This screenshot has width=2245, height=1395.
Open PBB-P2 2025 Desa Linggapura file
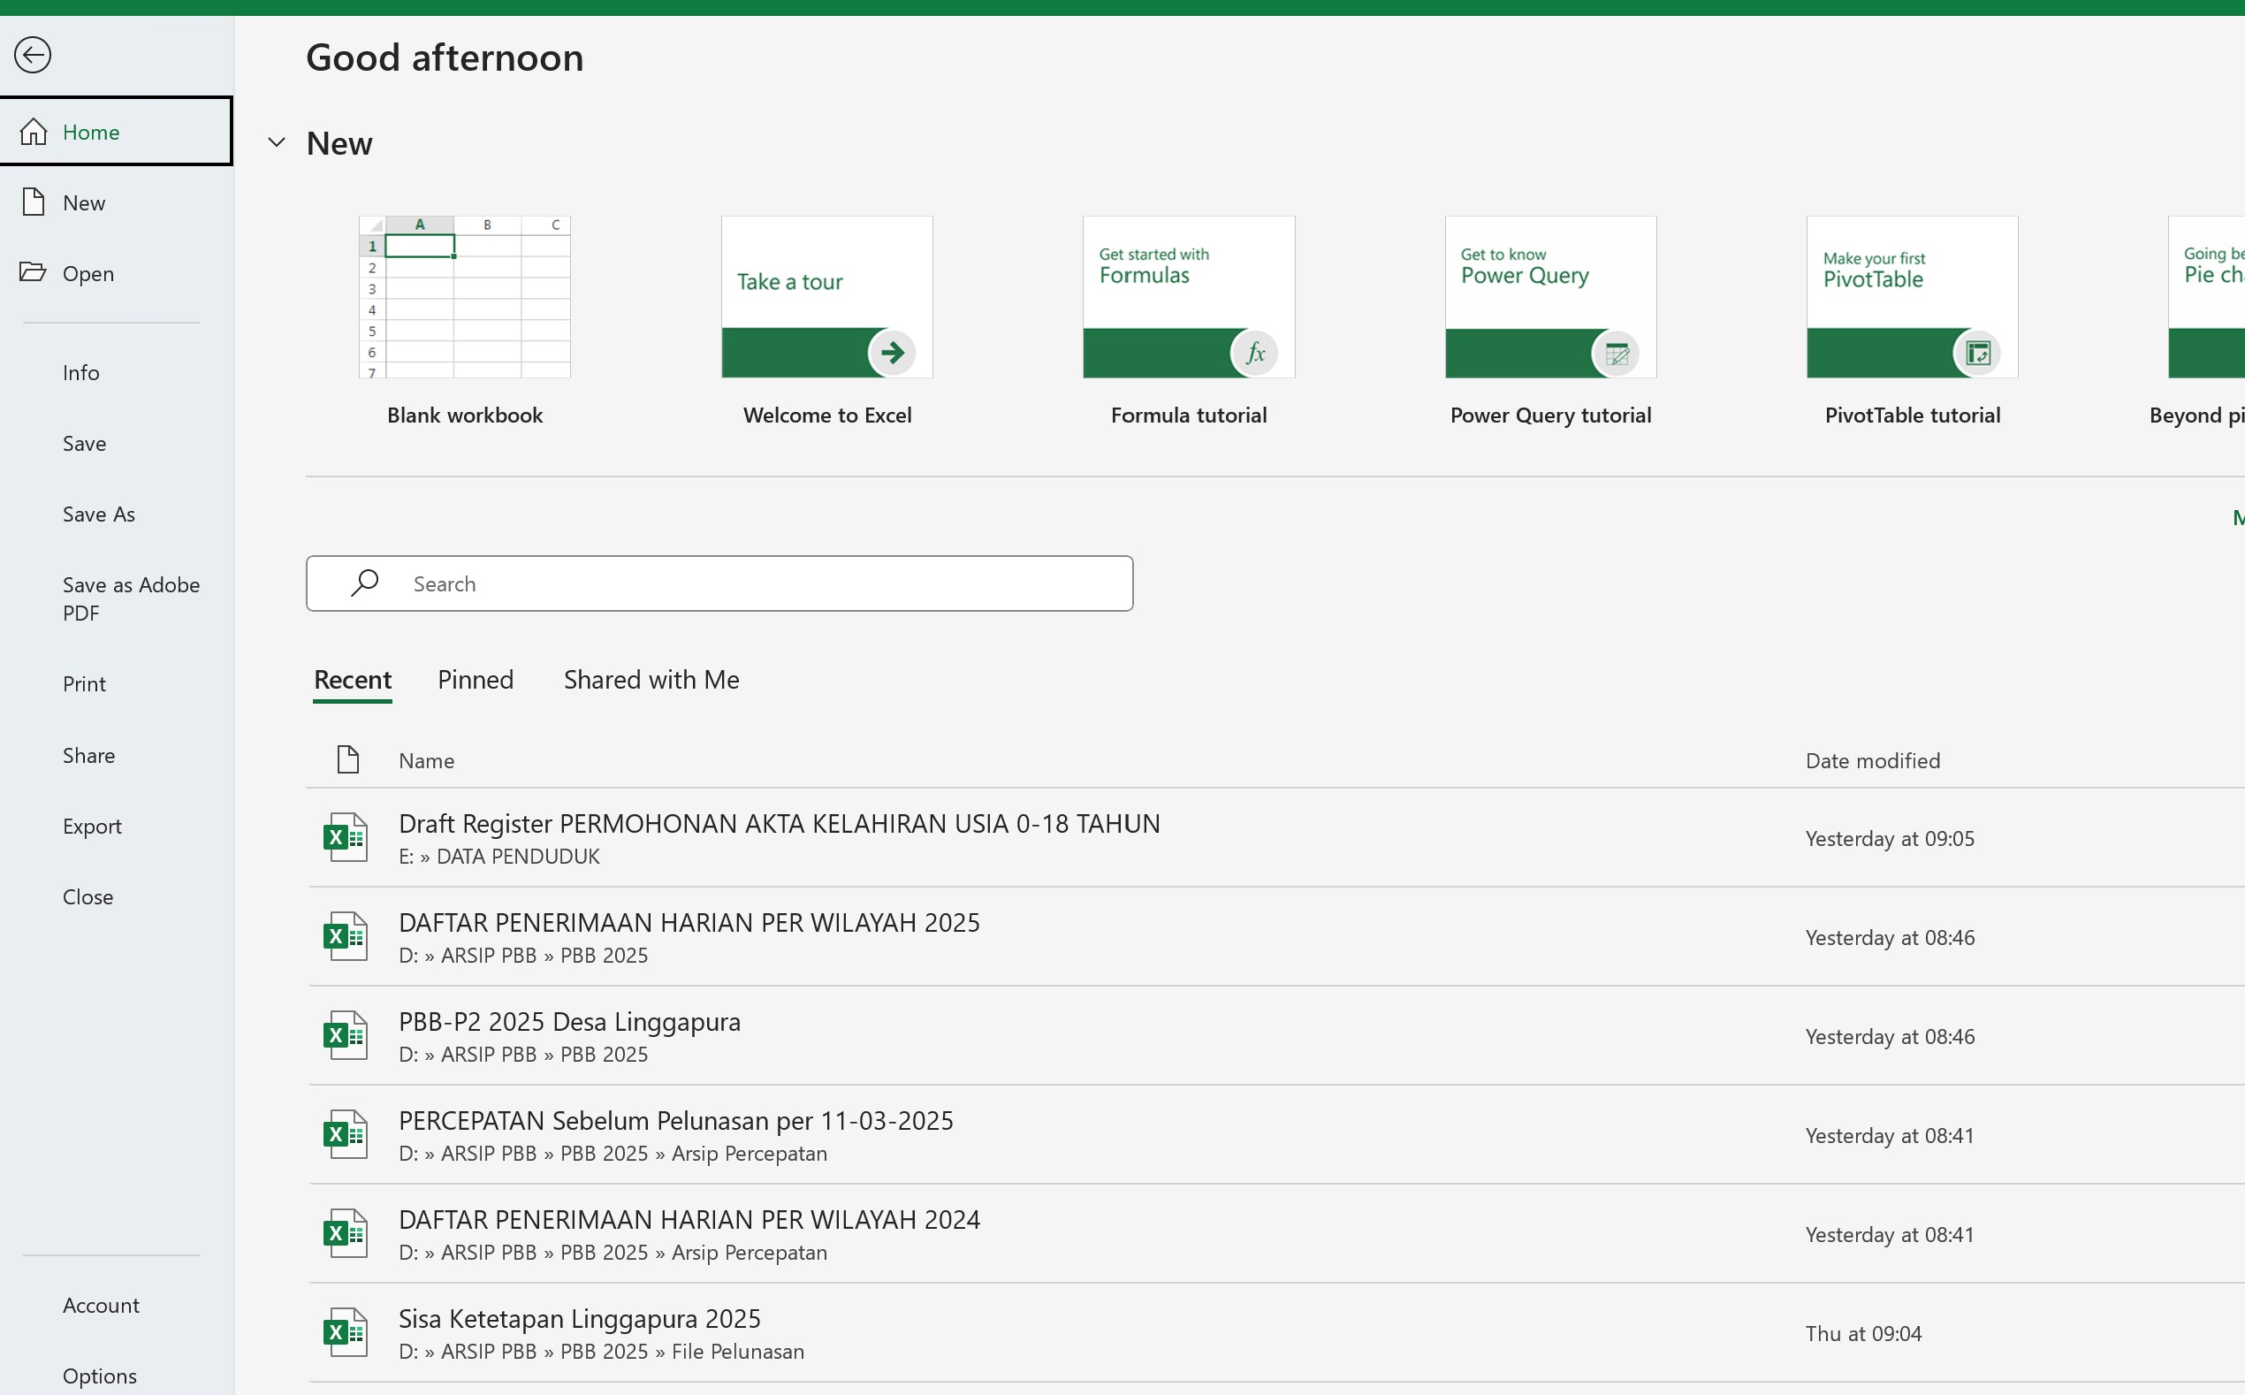[1276, 1036]
